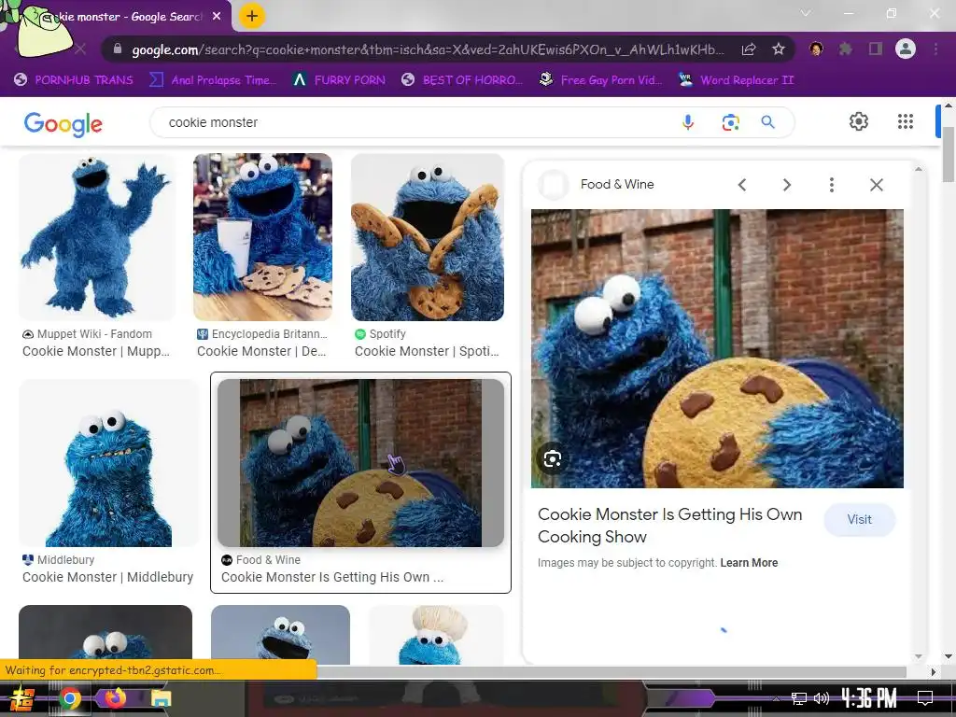The width and height of the screenshot is (956, 717).
Task: Show the next image in preview panel
Action: (x=787, y=185)
